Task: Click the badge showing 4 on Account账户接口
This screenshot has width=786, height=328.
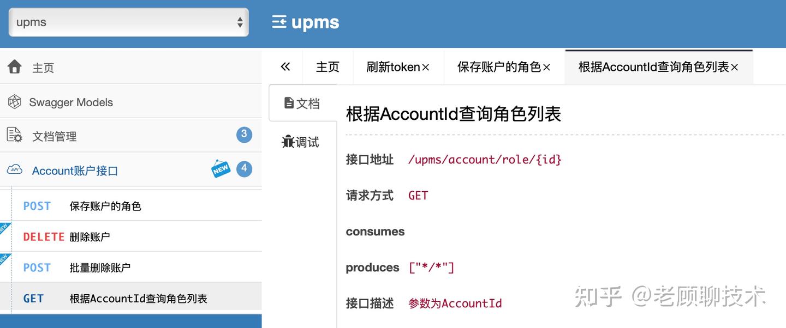Action: click(244, 169)
